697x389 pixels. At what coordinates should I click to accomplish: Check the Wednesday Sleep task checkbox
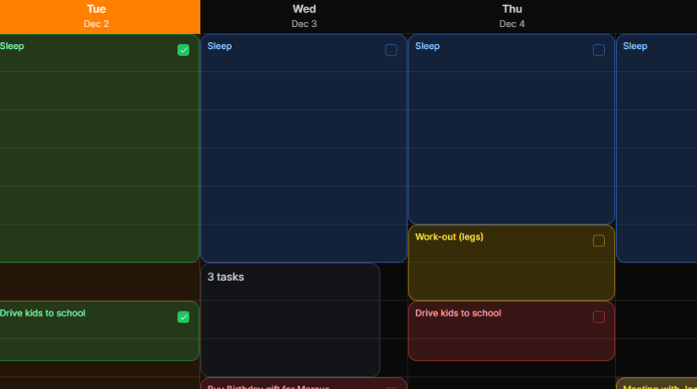[x=391, y=50]
